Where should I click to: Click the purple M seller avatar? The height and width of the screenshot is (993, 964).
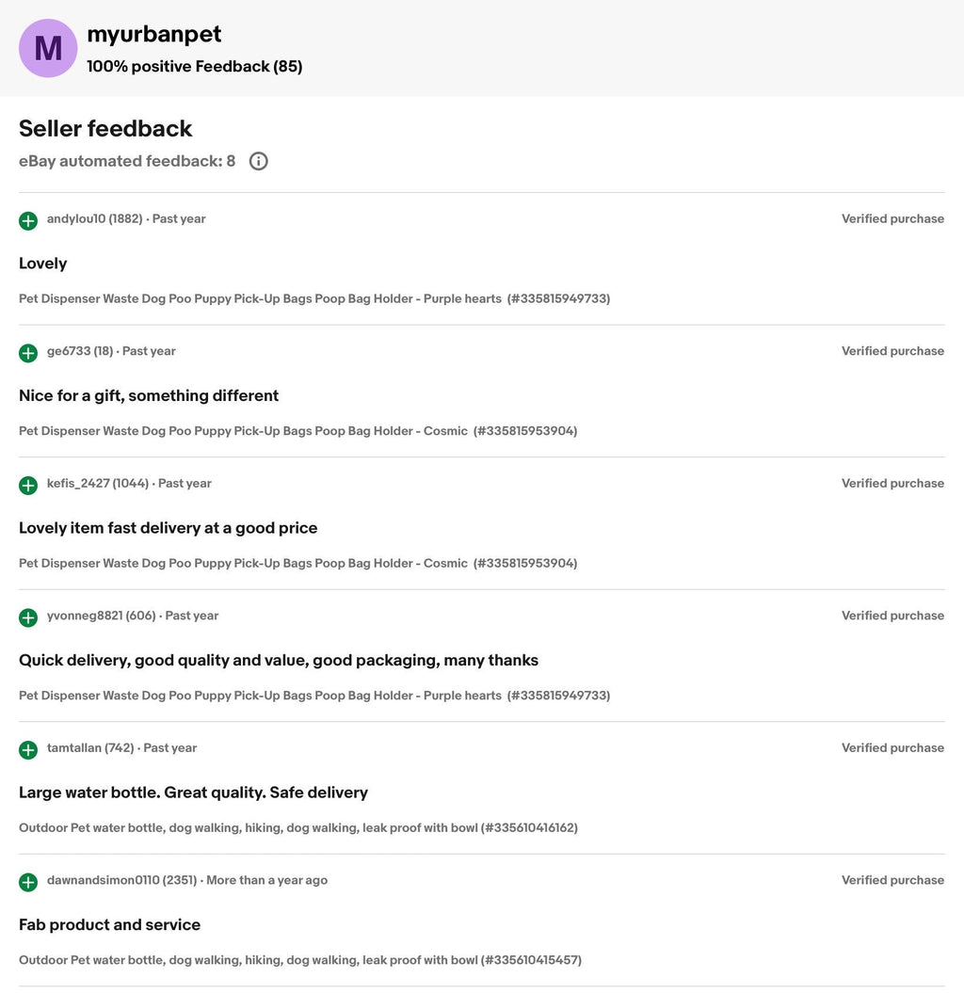(x=48, y=48)
